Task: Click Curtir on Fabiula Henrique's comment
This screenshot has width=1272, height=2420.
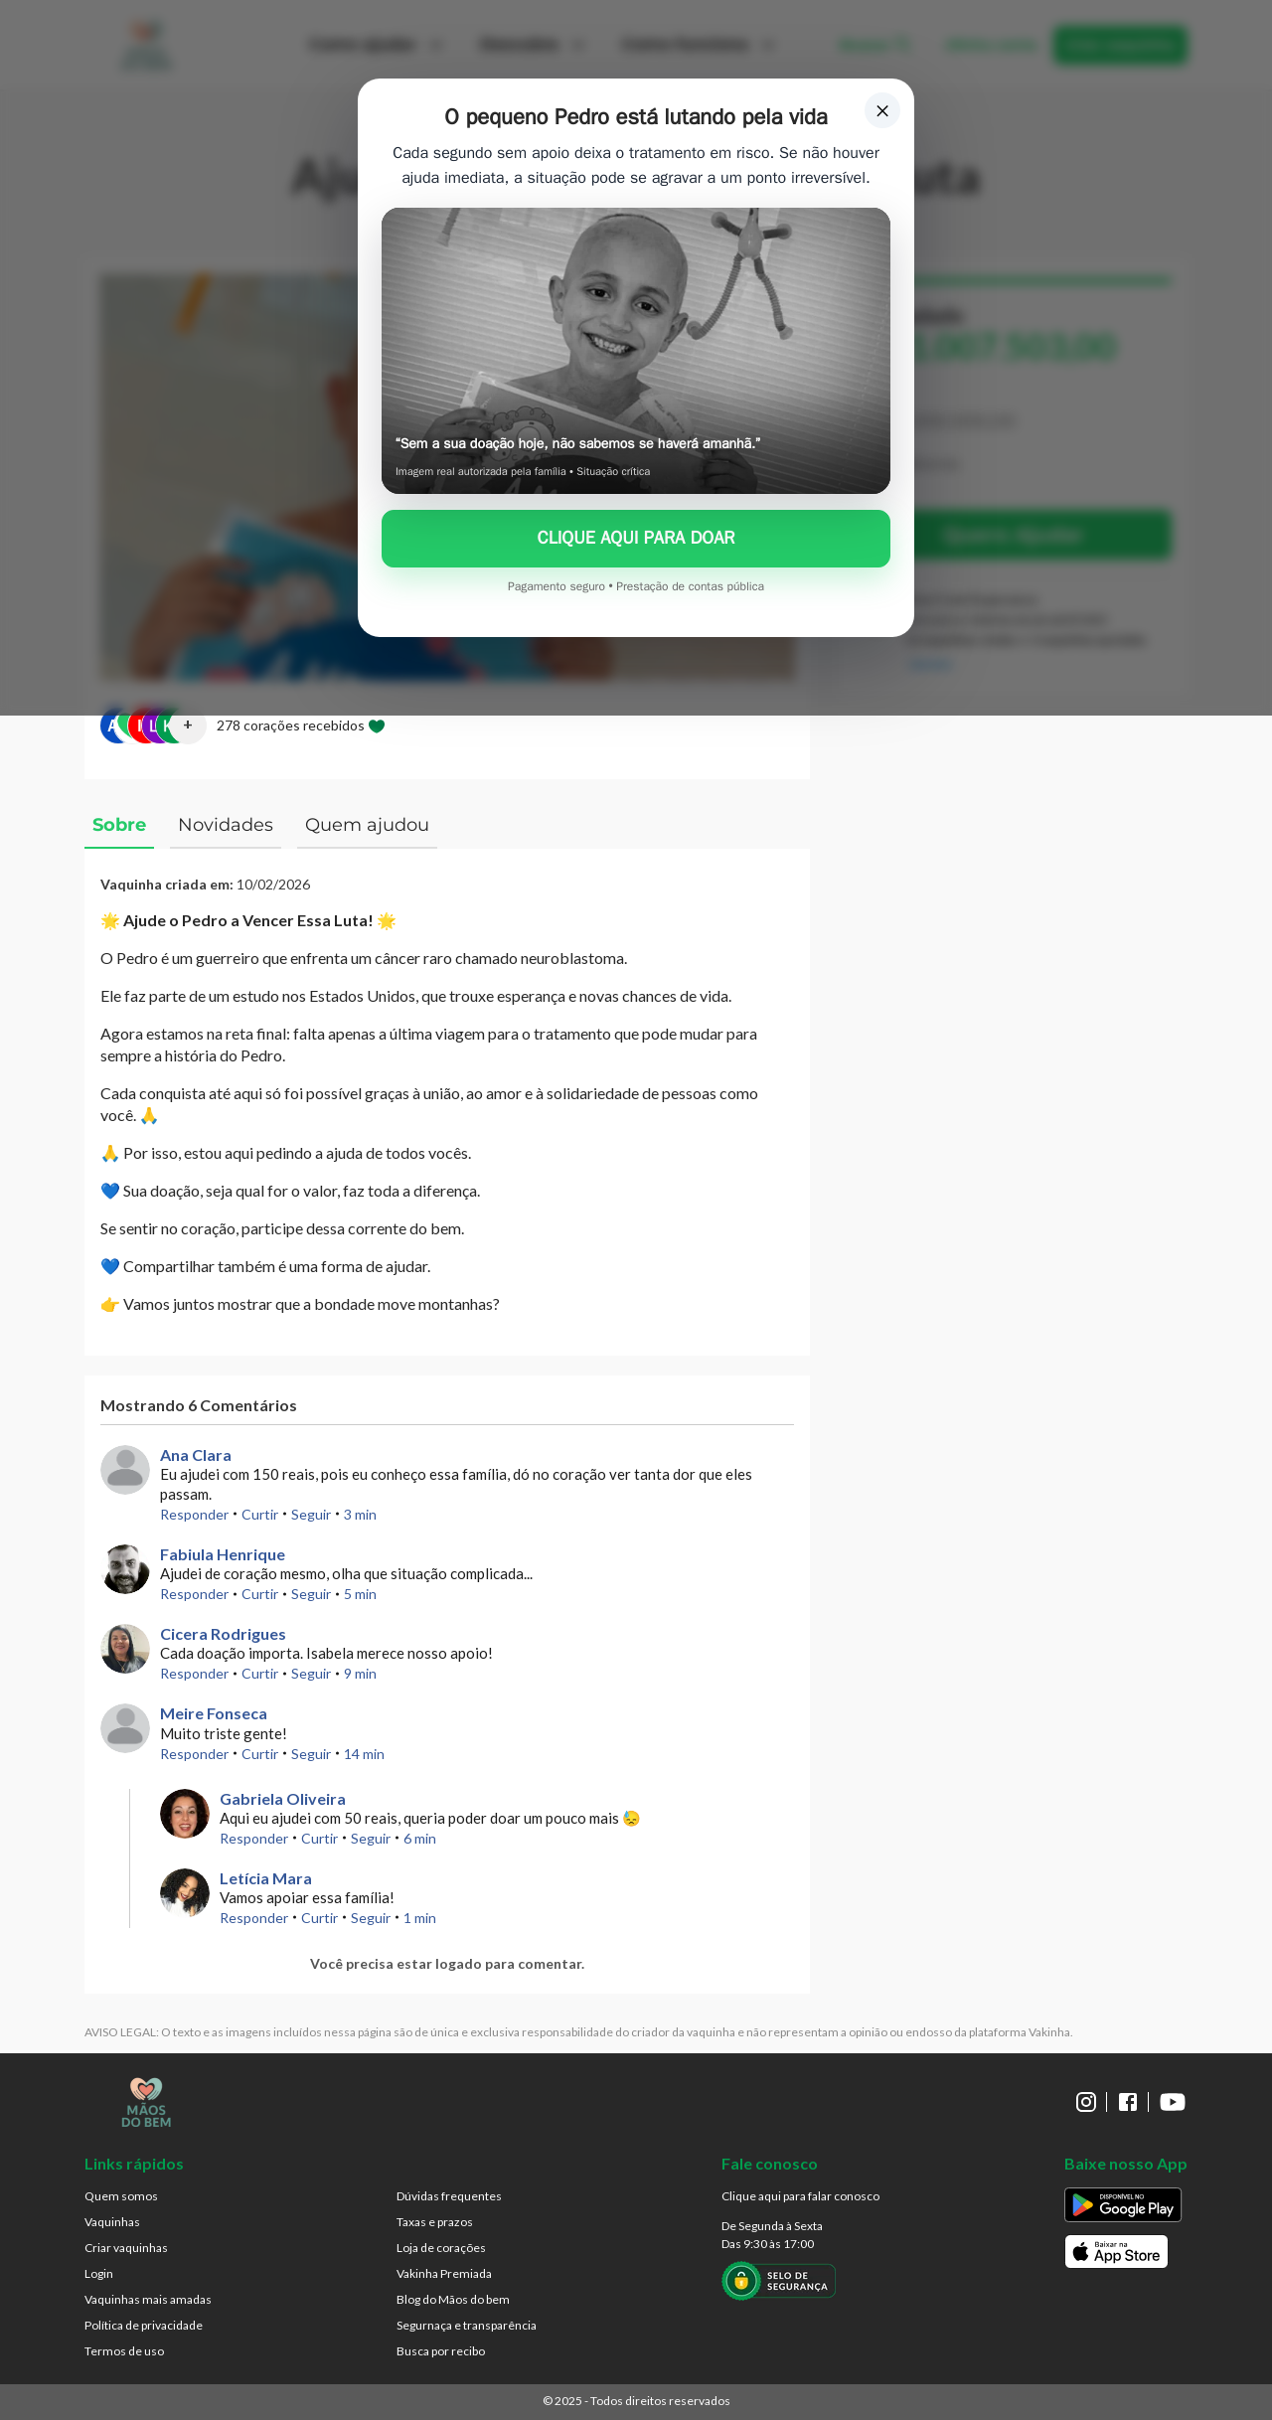Action: tap(259, 1594)
